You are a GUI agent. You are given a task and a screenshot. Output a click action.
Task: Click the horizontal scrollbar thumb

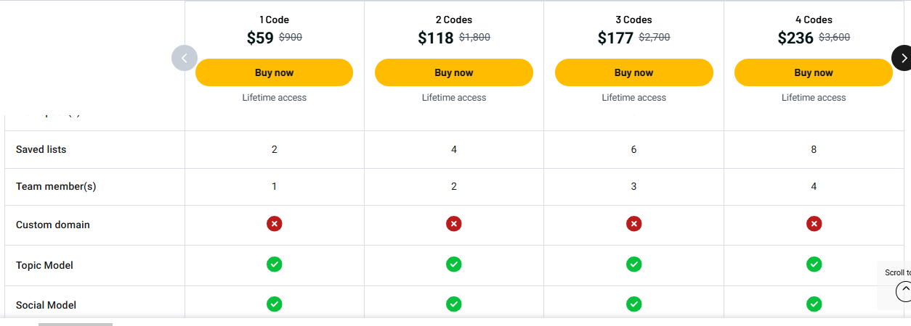[x=76, y=324]
